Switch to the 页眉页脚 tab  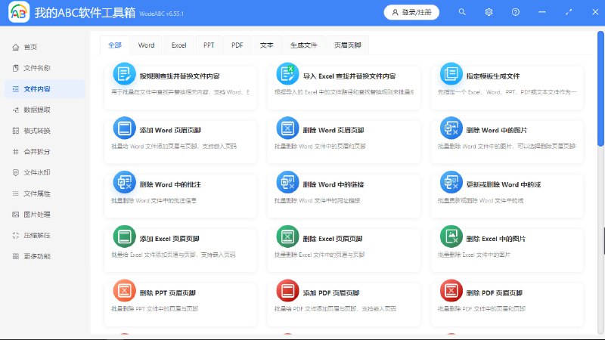coord(347,45)
